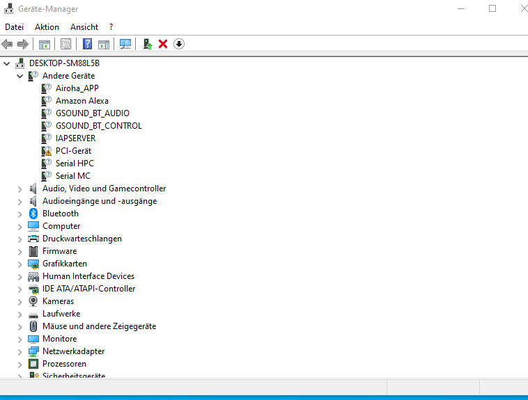The height and width of the screenshot is (400, 528).
Task: Click the show/hide console tree icon
Action: pyautogui.click(x=45, y=44)
